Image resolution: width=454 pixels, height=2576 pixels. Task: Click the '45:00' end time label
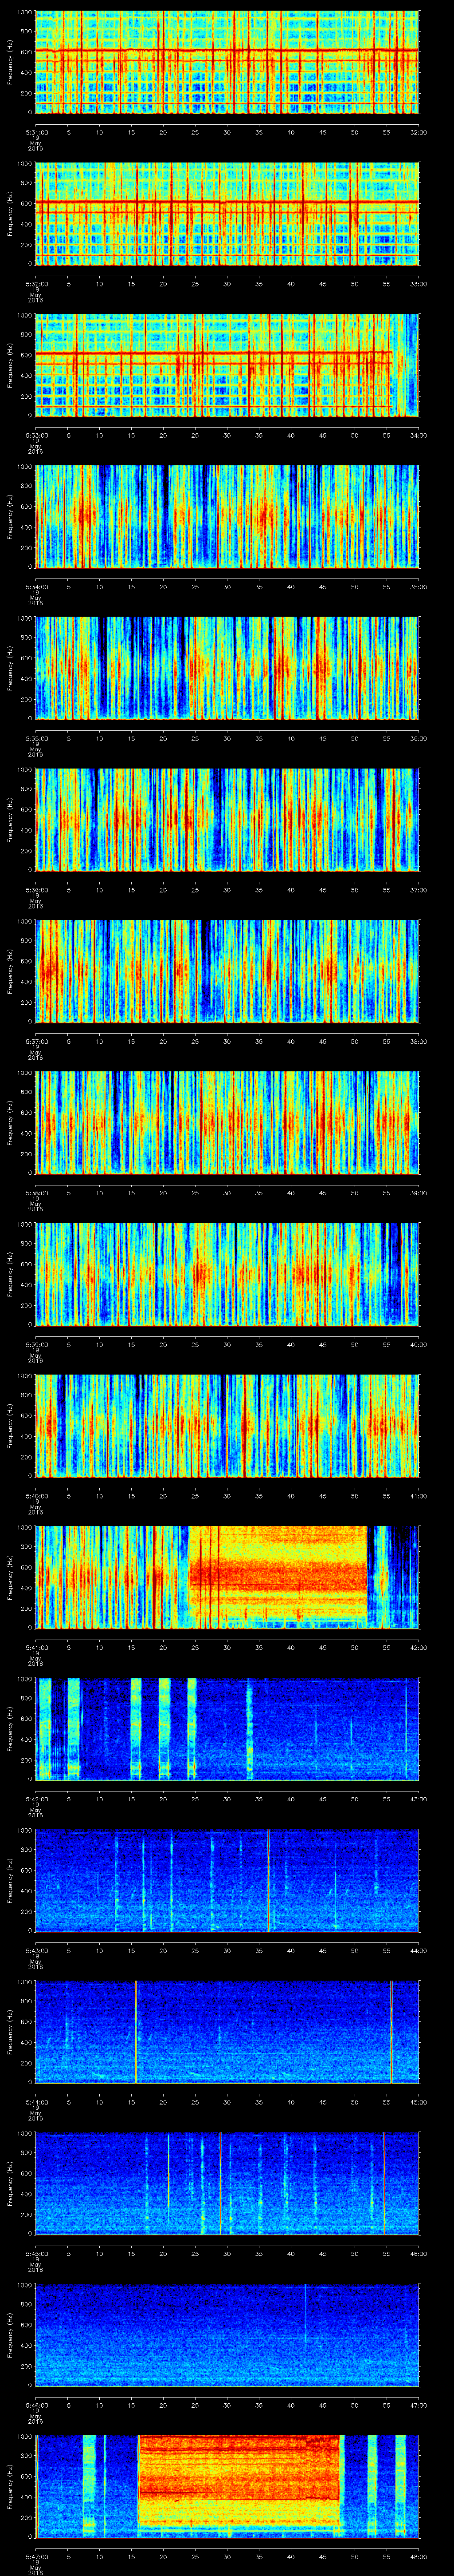pyautogui.click(x=418, y=2102)
